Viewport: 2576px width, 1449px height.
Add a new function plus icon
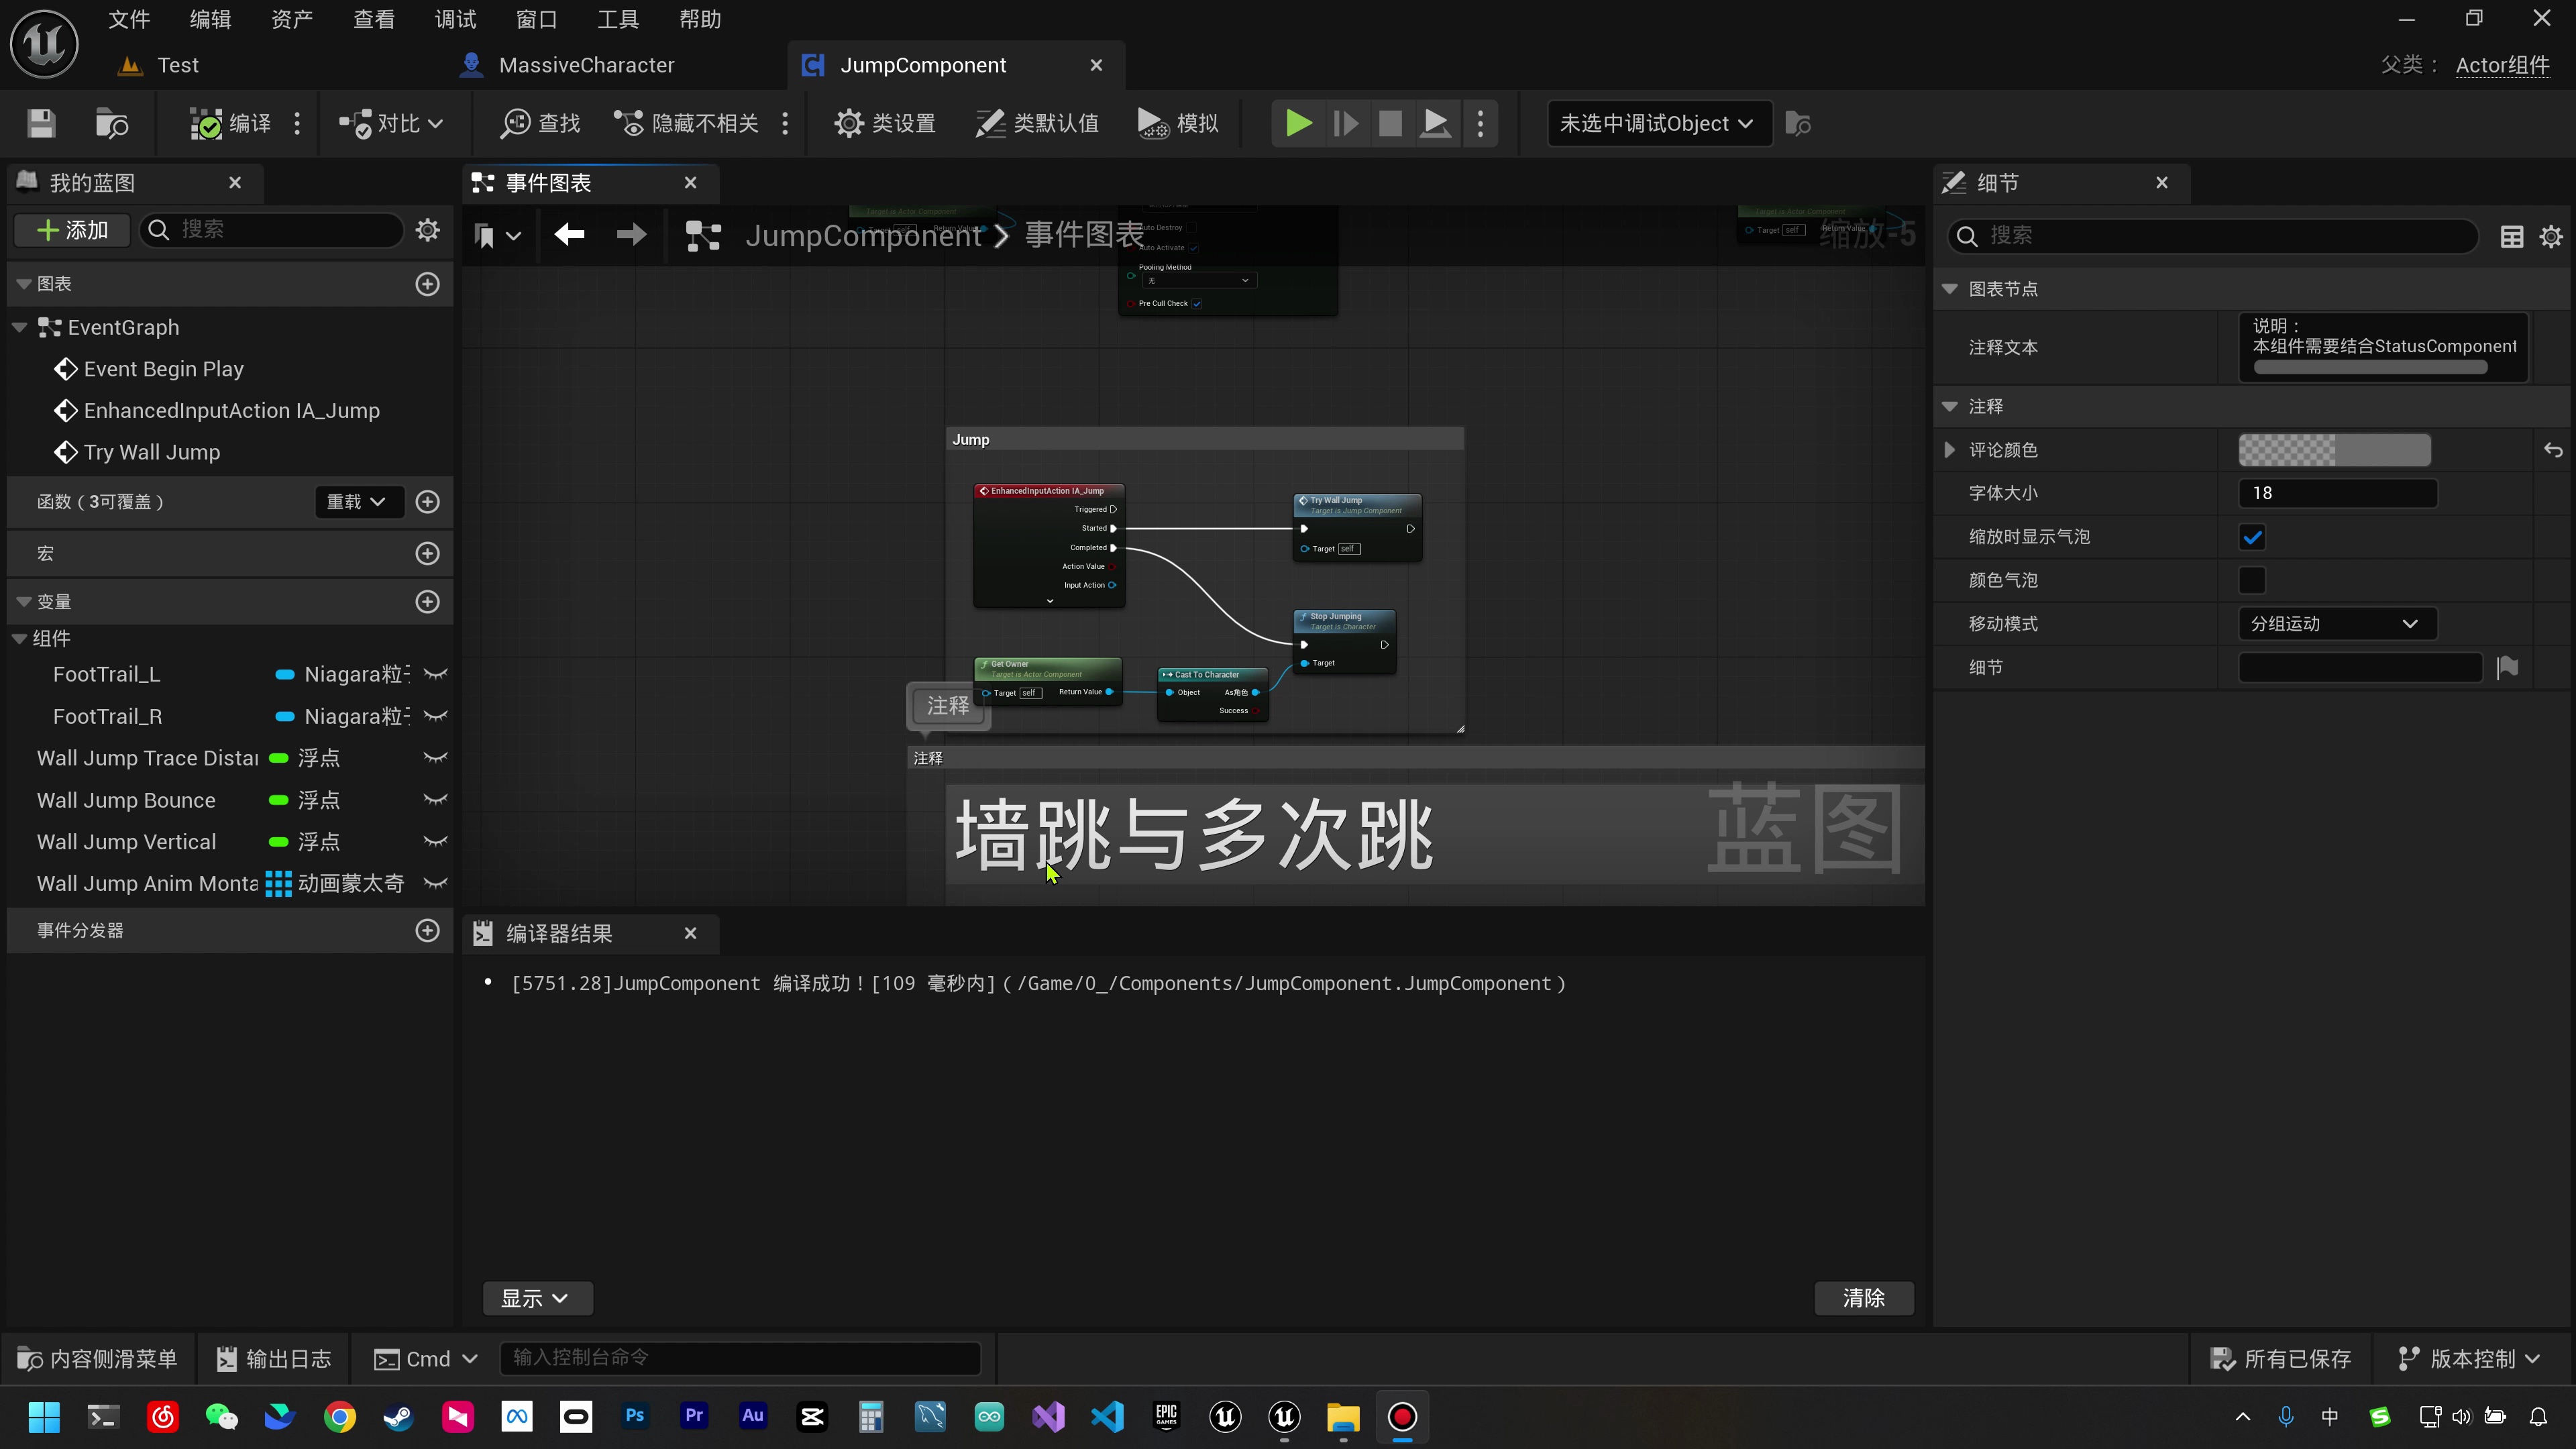428,502
